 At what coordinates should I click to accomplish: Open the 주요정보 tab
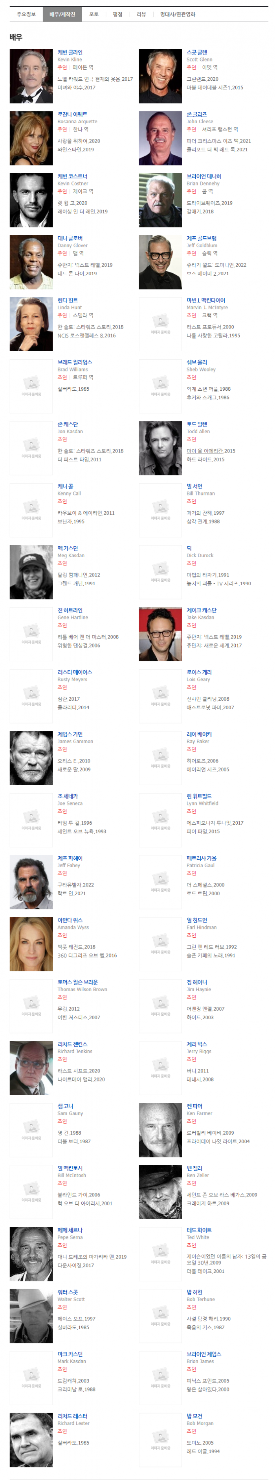tap(26, 14)
